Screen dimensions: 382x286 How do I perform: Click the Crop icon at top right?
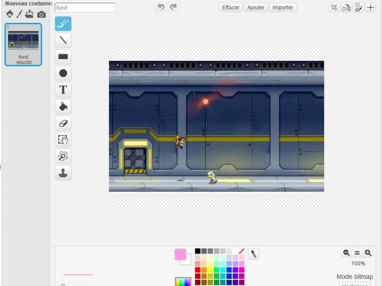(334, 8)
